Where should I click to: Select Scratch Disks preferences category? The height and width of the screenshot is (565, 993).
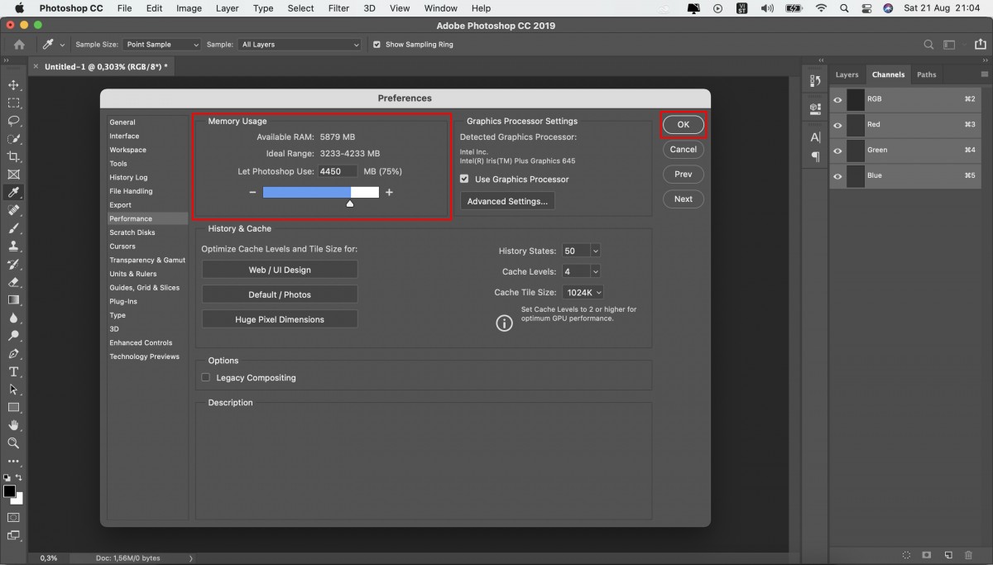coord(132,232)
